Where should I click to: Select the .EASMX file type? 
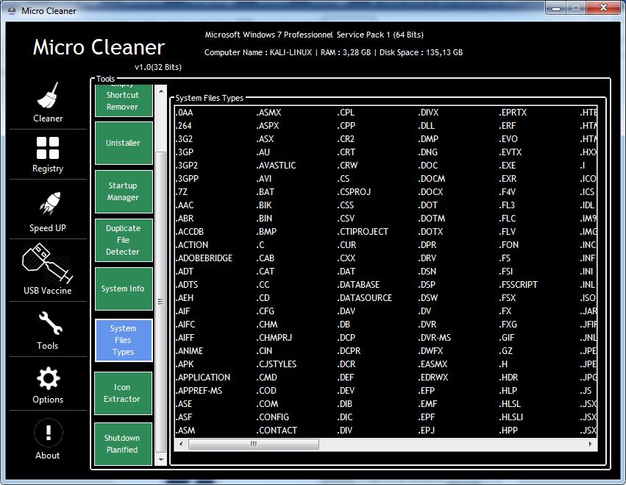[433, 364]
